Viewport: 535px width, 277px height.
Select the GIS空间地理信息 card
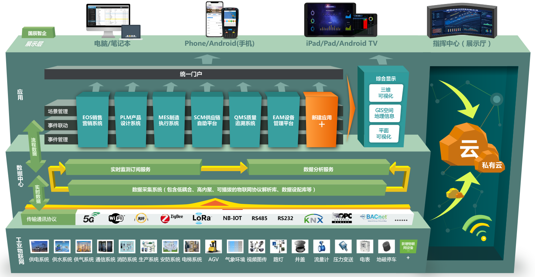click(384, 113)
